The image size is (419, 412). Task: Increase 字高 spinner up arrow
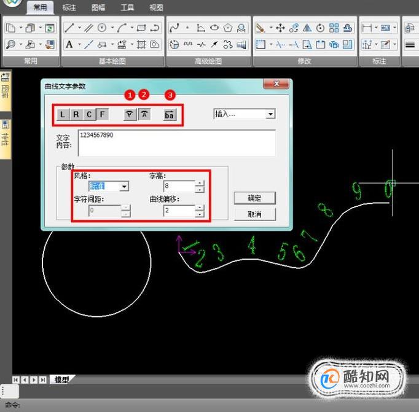(x=200, y=183)
